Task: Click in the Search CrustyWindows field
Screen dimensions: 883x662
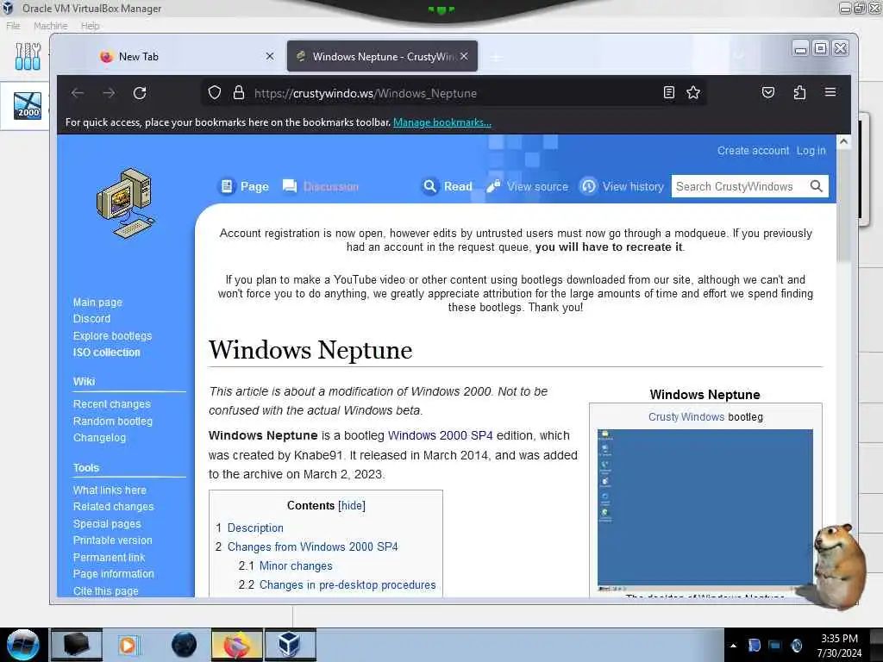Action: [x=739, y=186]
